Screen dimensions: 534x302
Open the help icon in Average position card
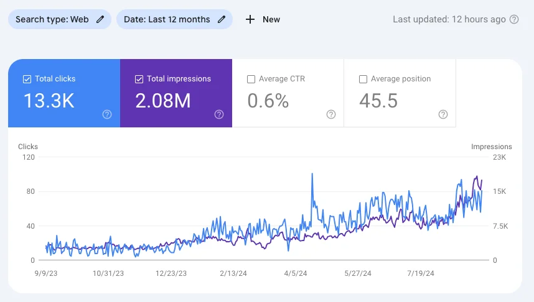coord(443,114)
